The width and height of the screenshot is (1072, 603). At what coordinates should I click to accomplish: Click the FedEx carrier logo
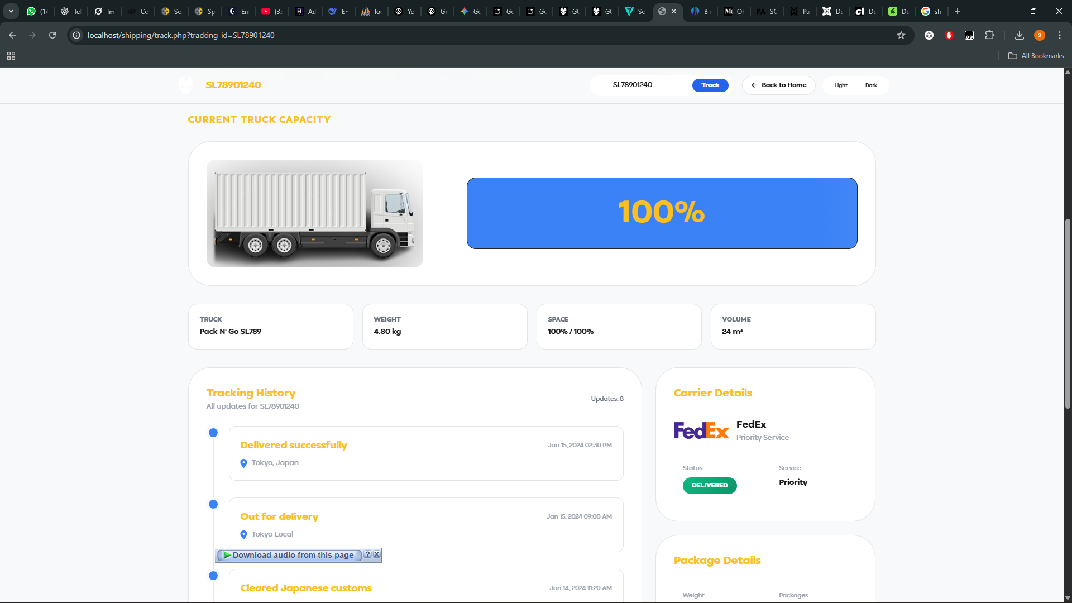click(x=701, y=430)
